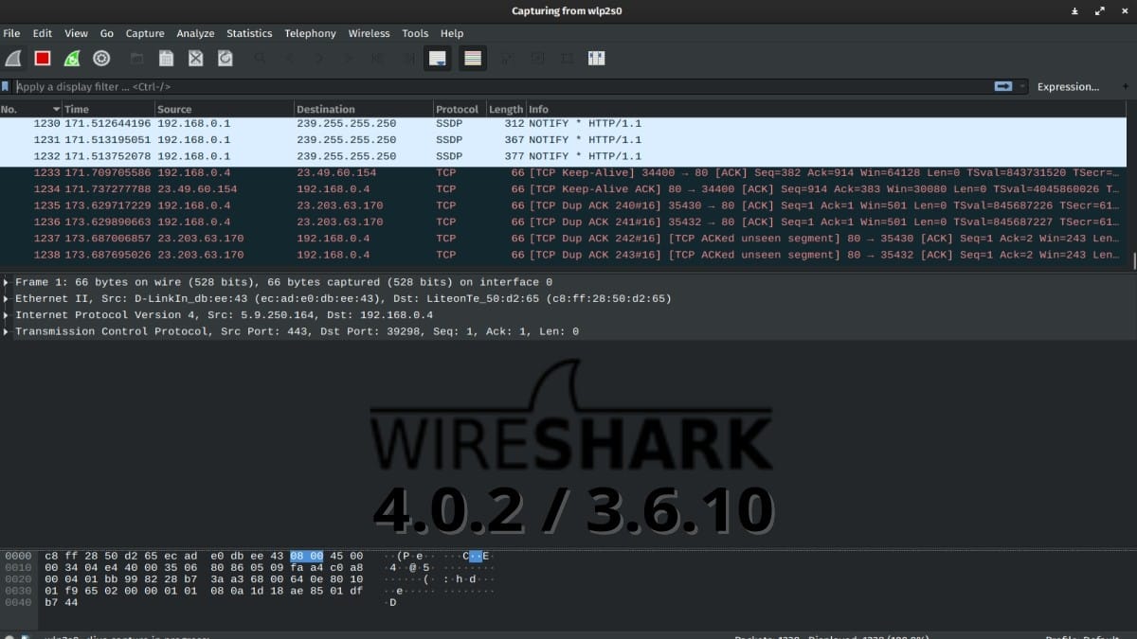Toggle automatic scrolling in live capture
This screenshot has width=1137, height=639.
pyautogui.click(x=438, y=58)
